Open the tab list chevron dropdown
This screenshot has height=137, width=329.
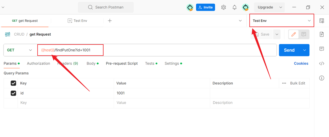240,21
